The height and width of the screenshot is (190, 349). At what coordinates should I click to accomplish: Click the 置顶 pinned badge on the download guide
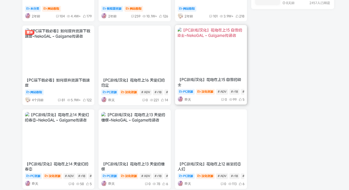[x=30, y=32]
